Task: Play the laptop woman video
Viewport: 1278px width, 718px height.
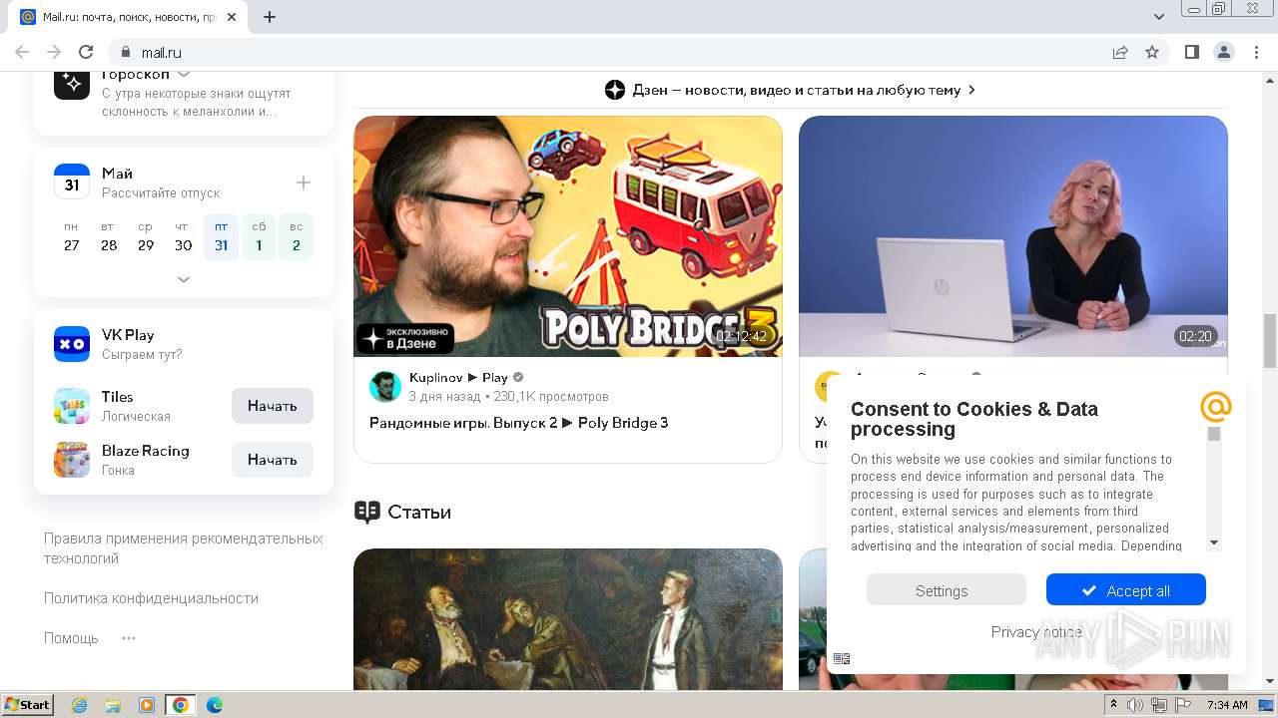Action: tap(1013, 236)
